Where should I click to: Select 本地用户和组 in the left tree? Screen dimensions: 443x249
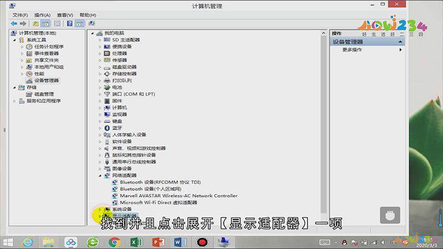[49, 67]
